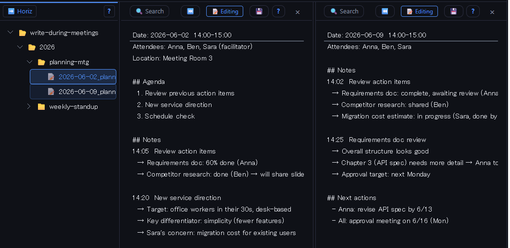Expand the weekly-standup folder
The image size is (510, 248).
click(29, 106)
